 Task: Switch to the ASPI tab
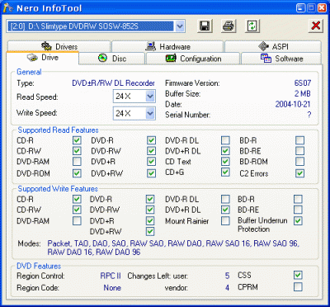273,46
